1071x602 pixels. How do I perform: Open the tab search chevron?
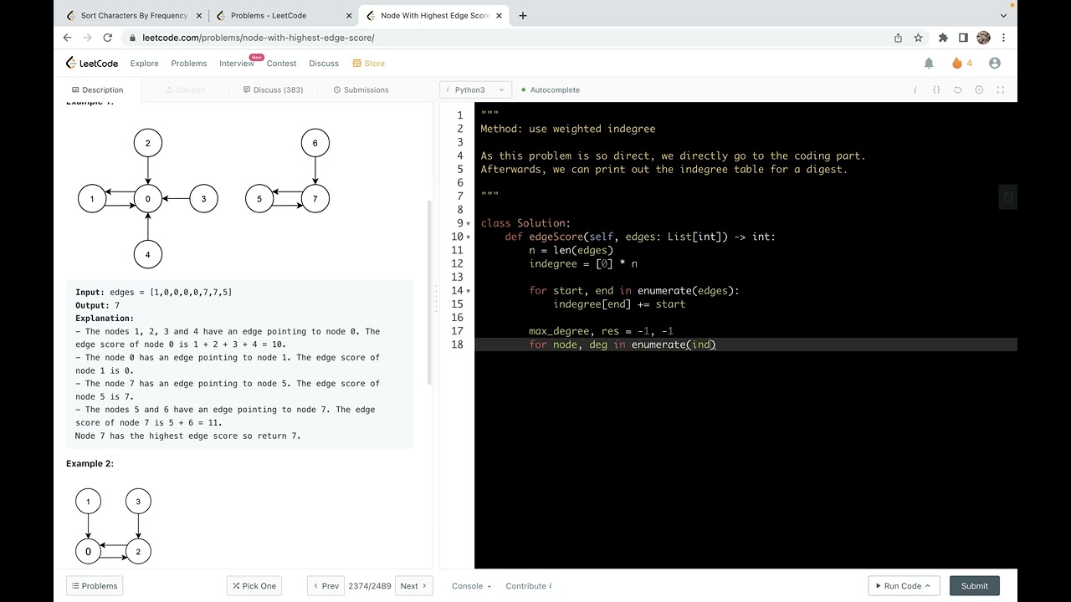tap(1003, 15)
